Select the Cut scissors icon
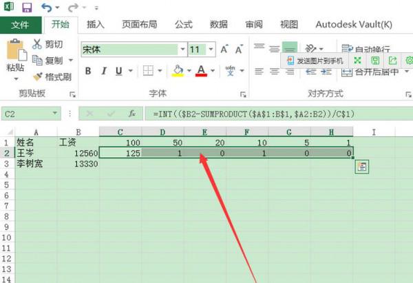This screenshot has height=283, width=413. coord(37,44)
